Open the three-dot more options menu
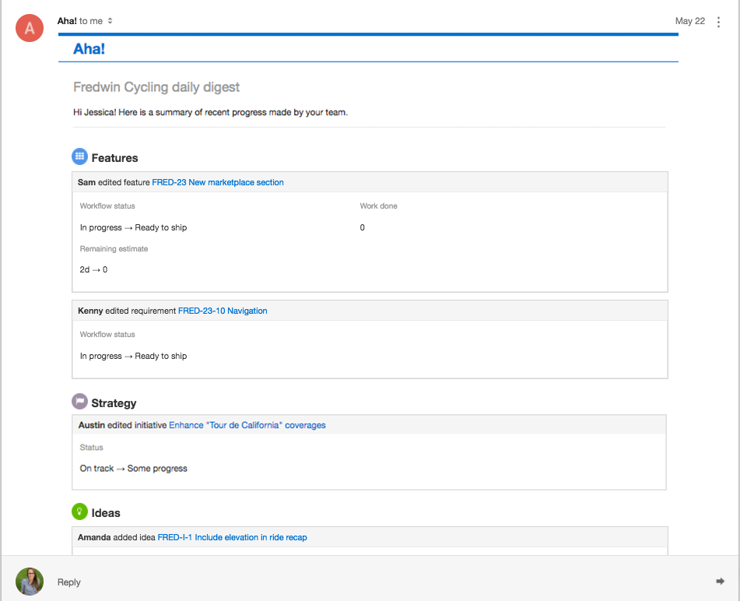Screen dimensions: 740x601 tap(718, 22)
